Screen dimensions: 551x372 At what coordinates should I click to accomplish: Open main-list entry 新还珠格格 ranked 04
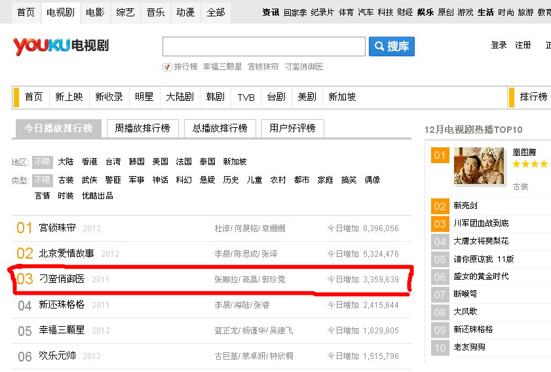(62, 305)
